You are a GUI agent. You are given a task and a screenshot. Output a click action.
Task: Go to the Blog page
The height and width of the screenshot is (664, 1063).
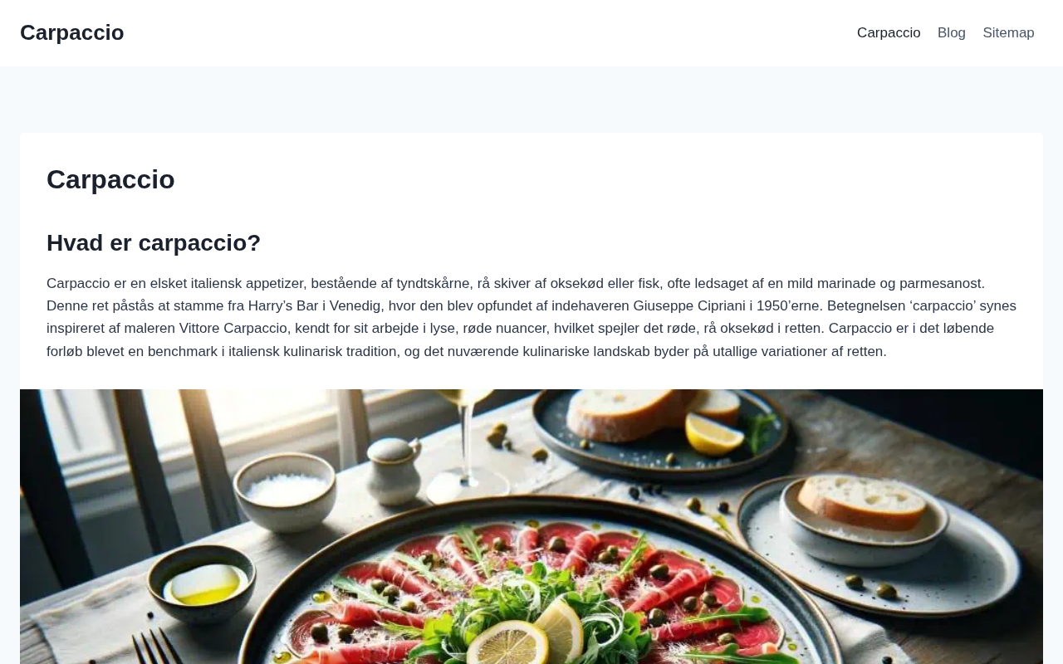952,33
